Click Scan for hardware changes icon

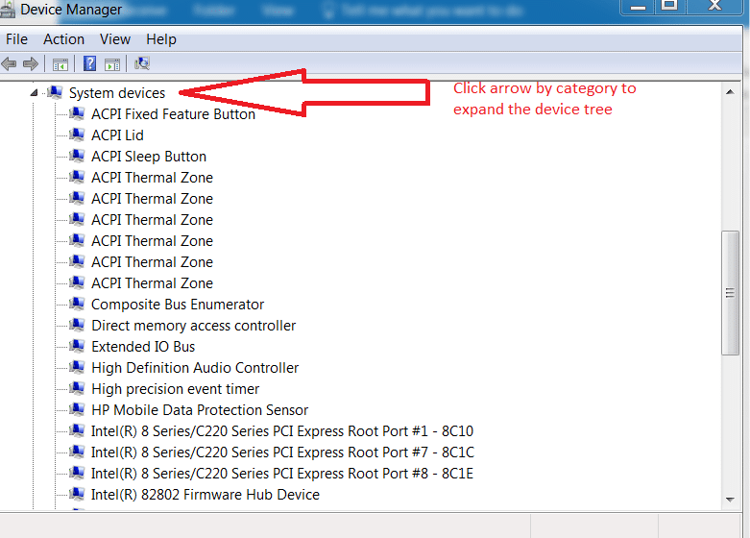coord(142,64)
